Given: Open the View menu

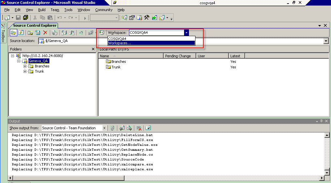Looking at the screenshot, I should point(29,10).
